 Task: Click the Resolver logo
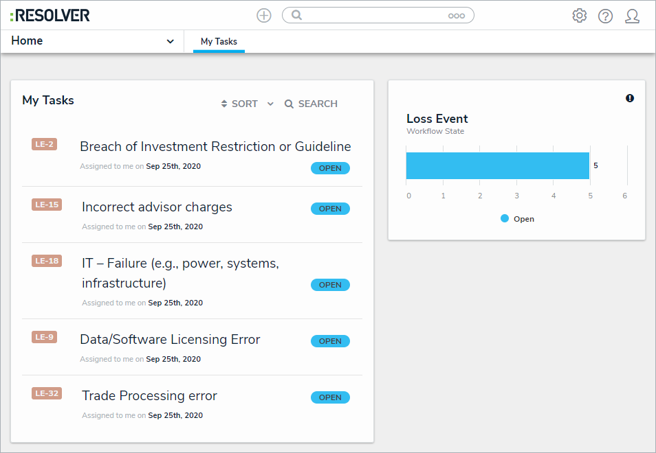50,15
